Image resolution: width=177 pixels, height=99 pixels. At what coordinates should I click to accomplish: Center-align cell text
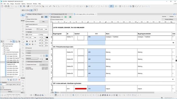coord(30,44)
